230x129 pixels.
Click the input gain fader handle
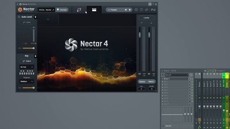[x=140, y=35]
